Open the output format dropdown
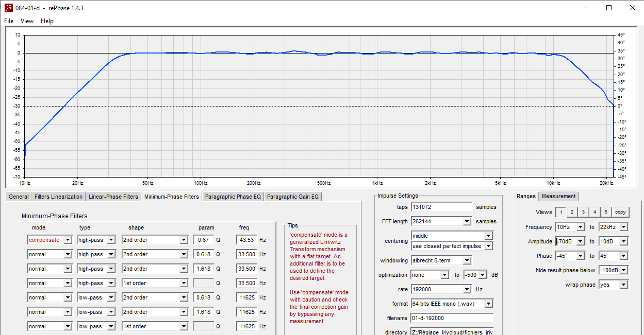Viewport: 644px width, 335px height. coord(488,304)
